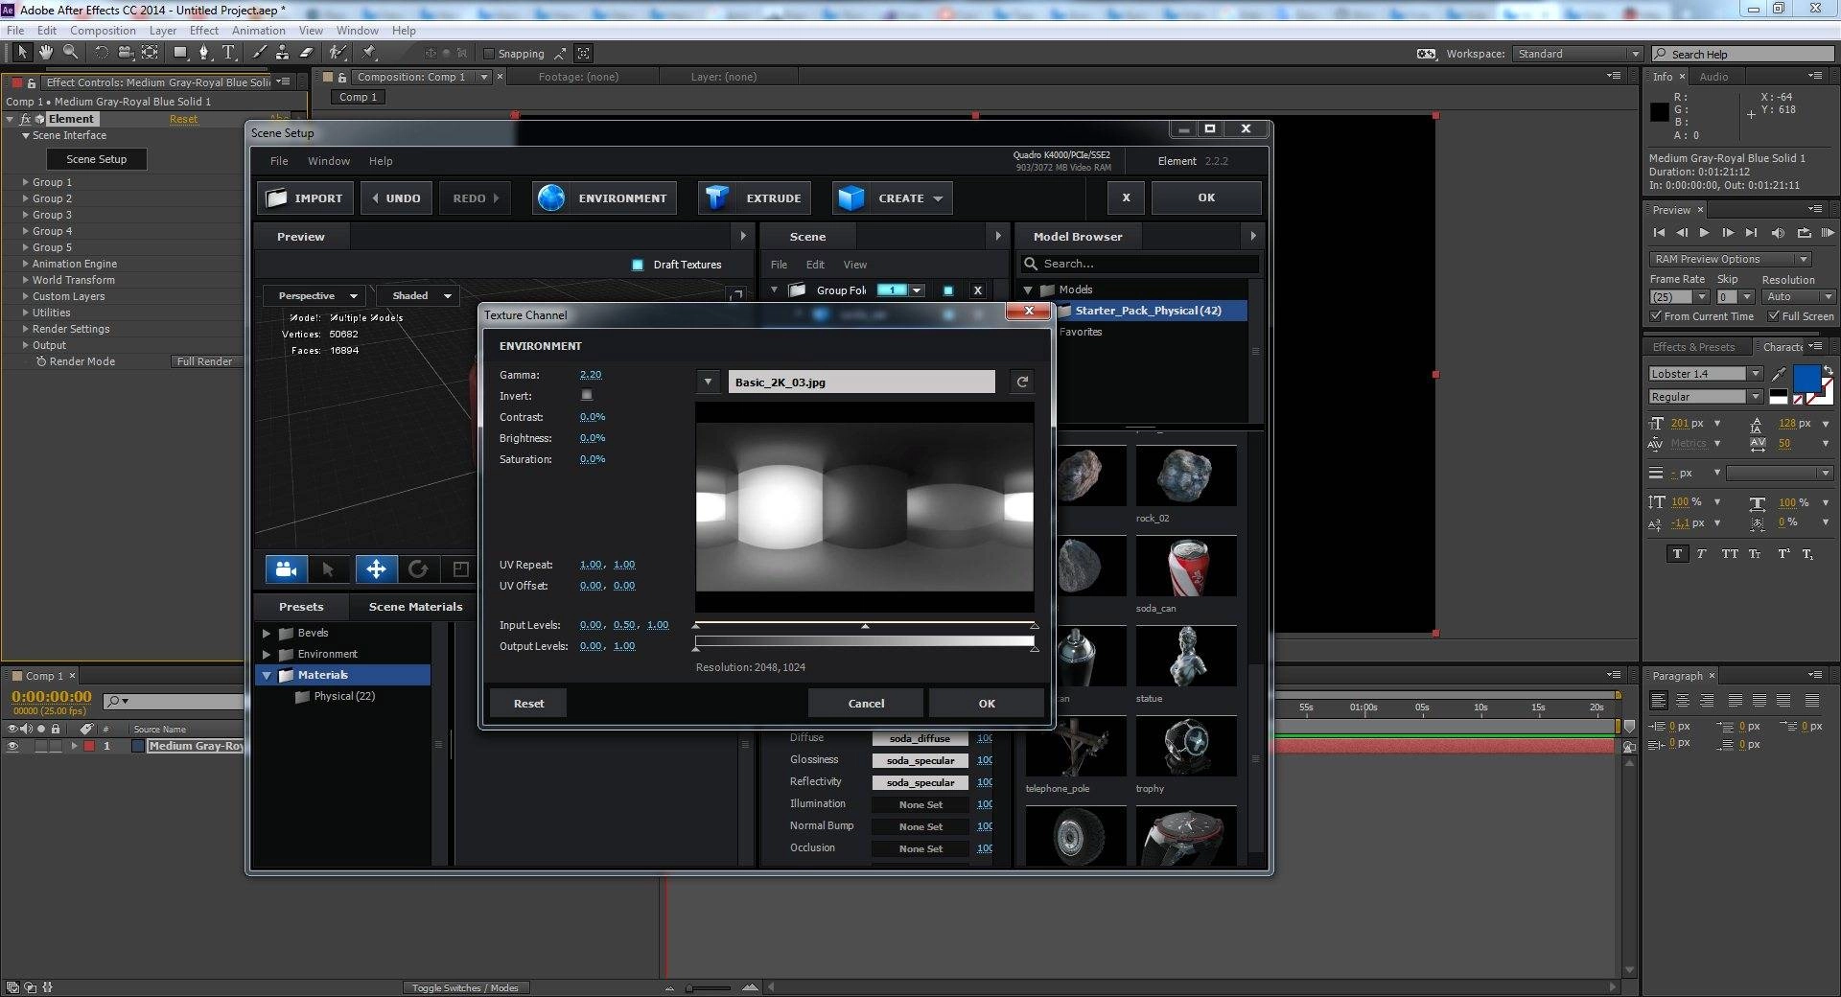
Task: Click Cancel in Texture Channel dialog
Action: (x=866, y=704)
